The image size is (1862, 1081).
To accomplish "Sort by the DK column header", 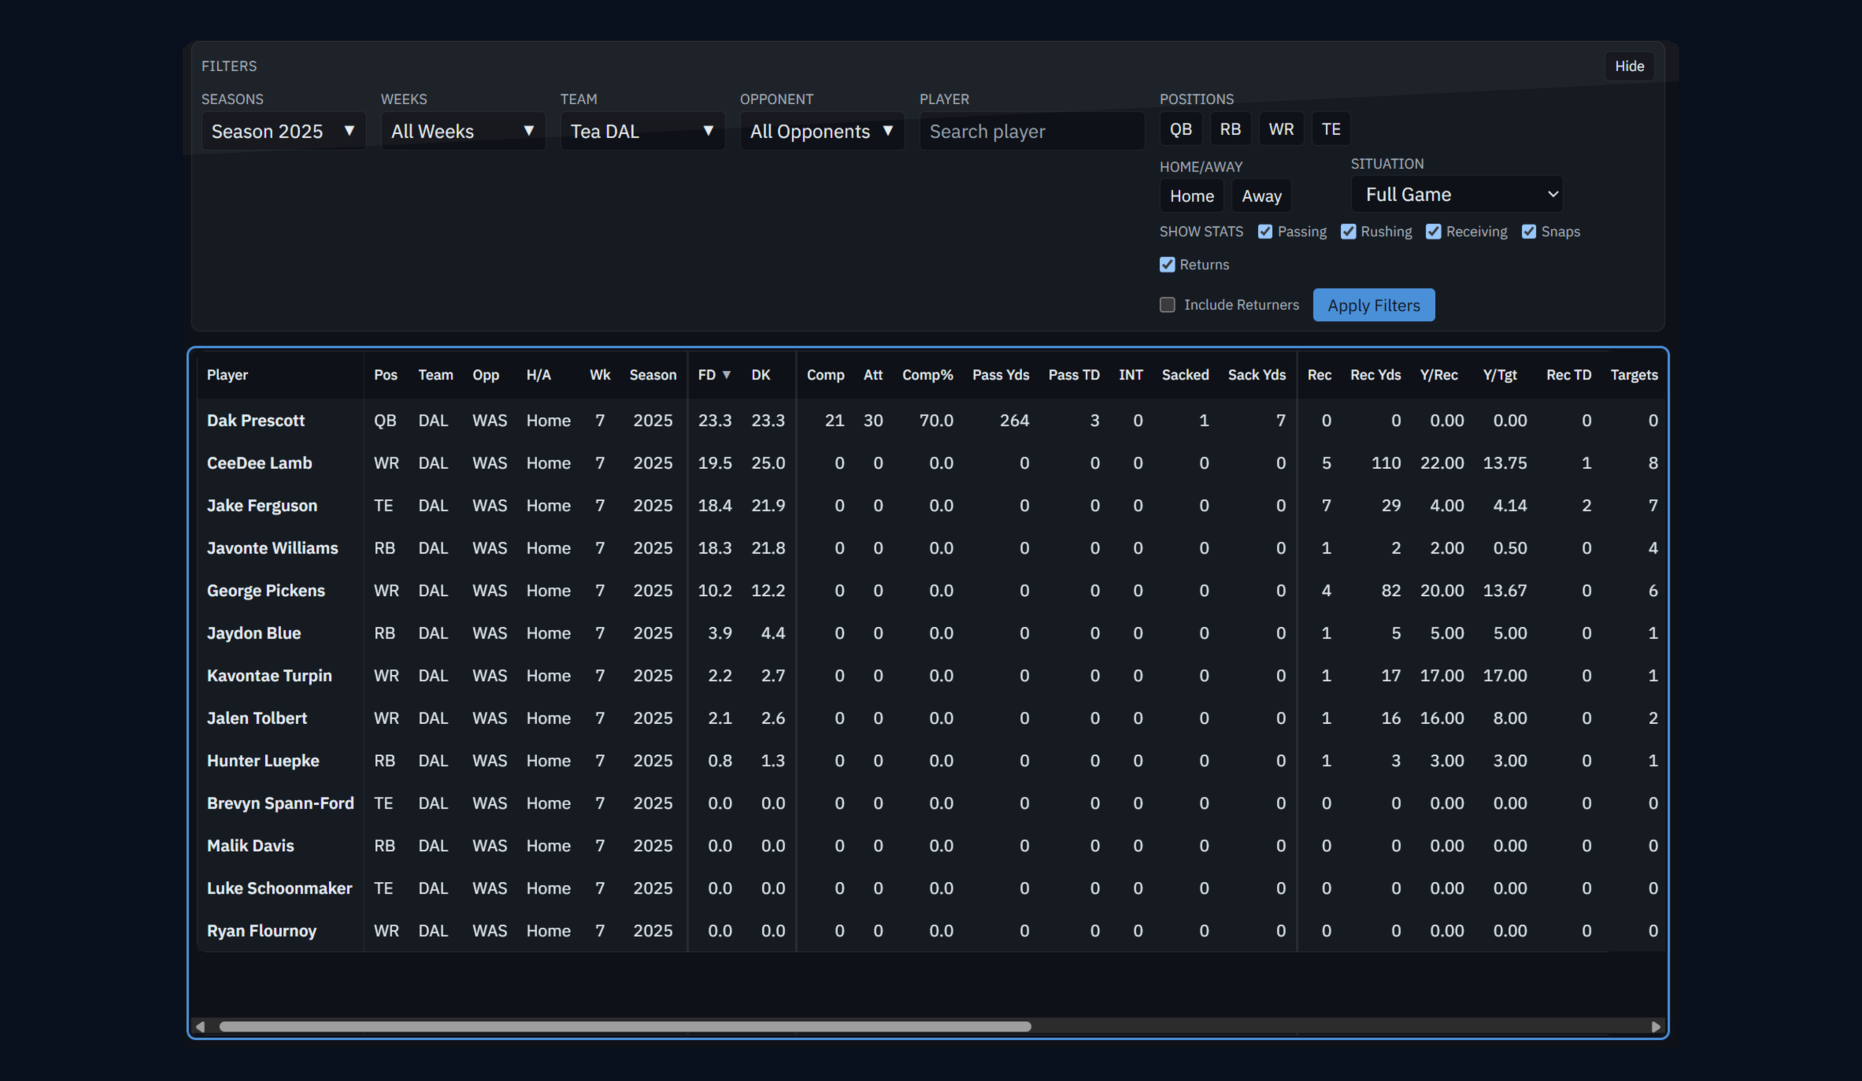I will [x=761, y=375].
